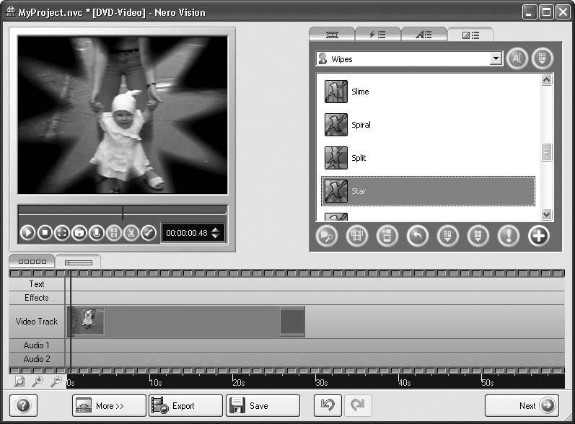Viewport: 575px width, 424px height.
Task: Click the preview playback position slider
Action: point(123,212)
